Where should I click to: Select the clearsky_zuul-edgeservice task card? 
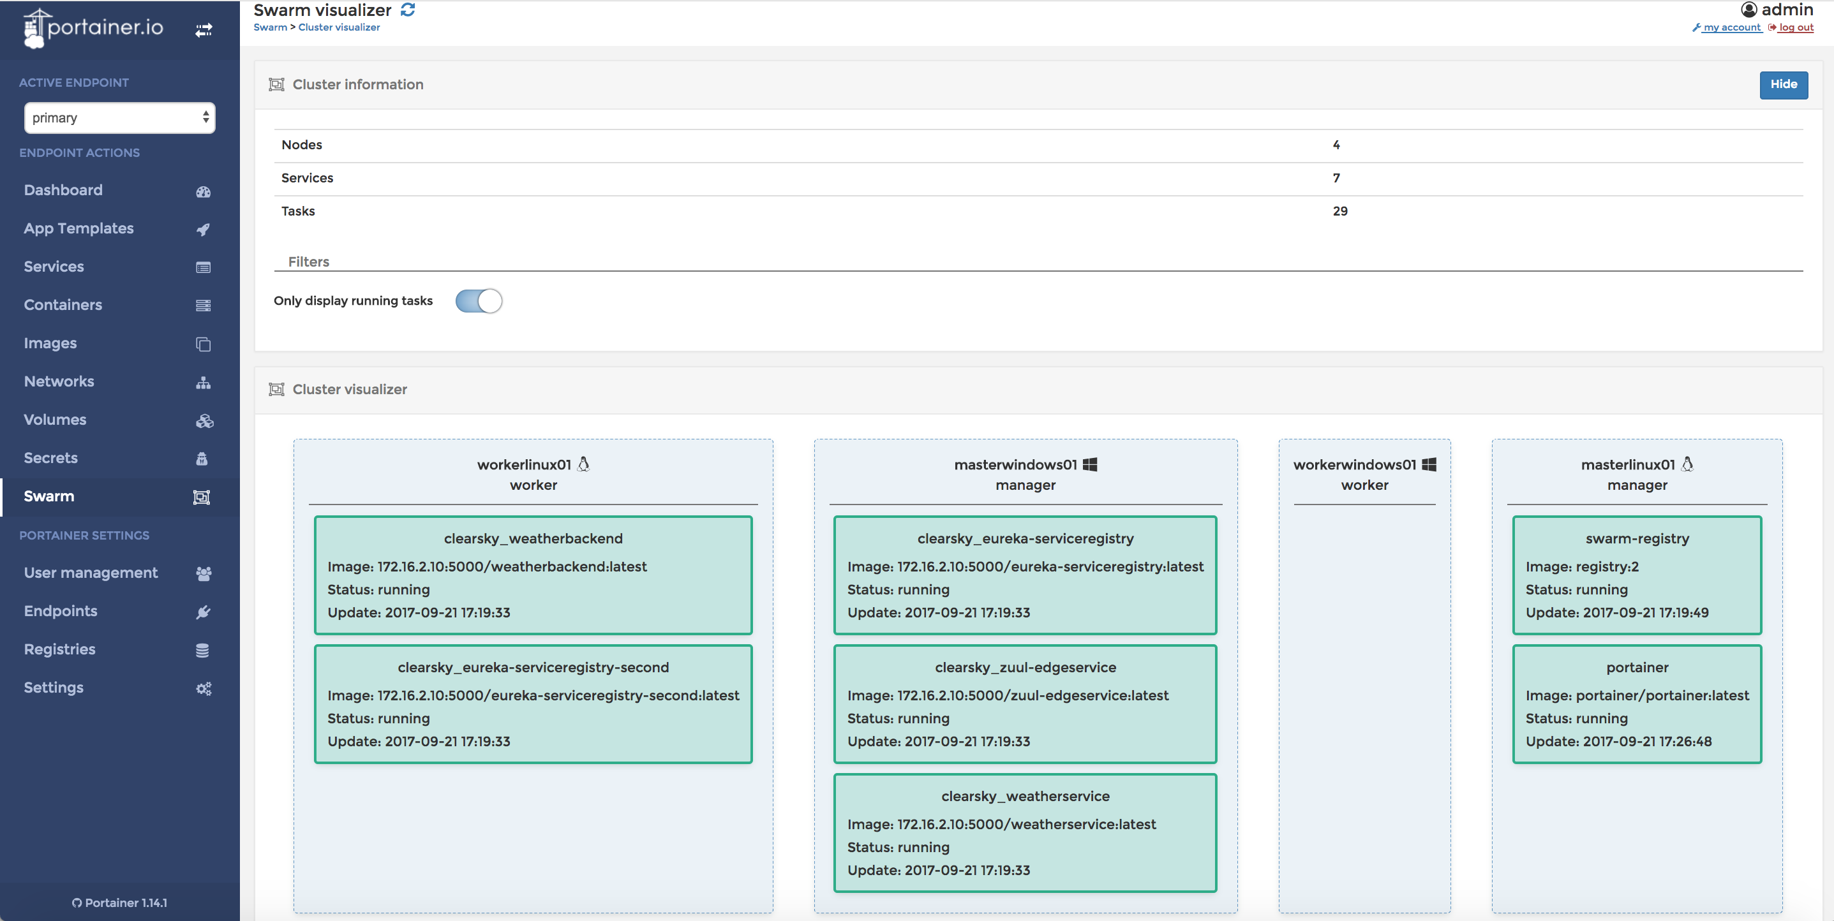[1024, 704]
